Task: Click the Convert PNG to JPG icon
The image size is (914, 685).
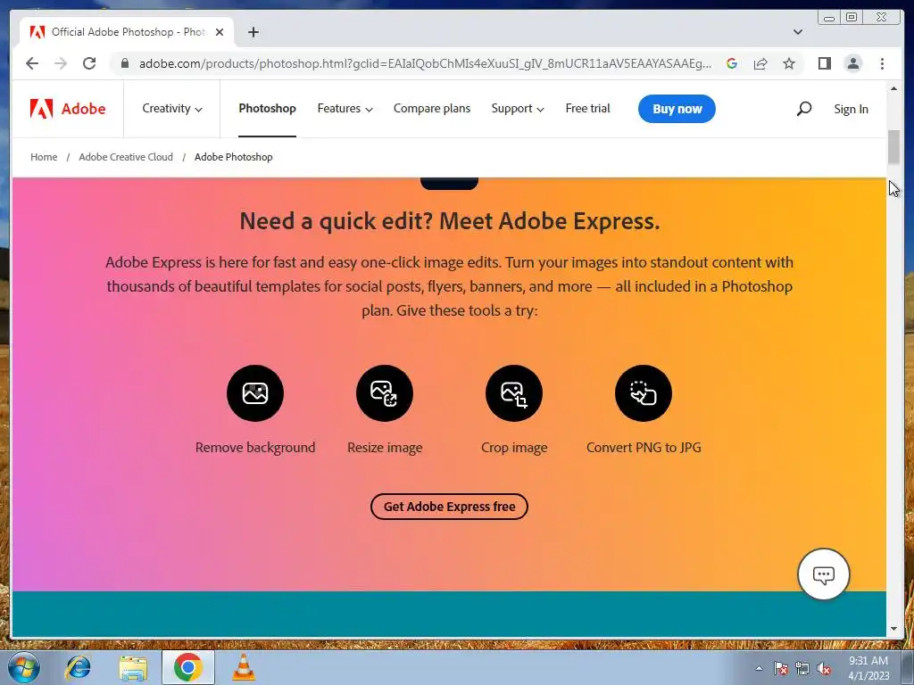Action: (x=644, y=393)
